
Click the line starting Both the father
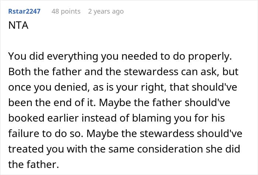point(123,72)
